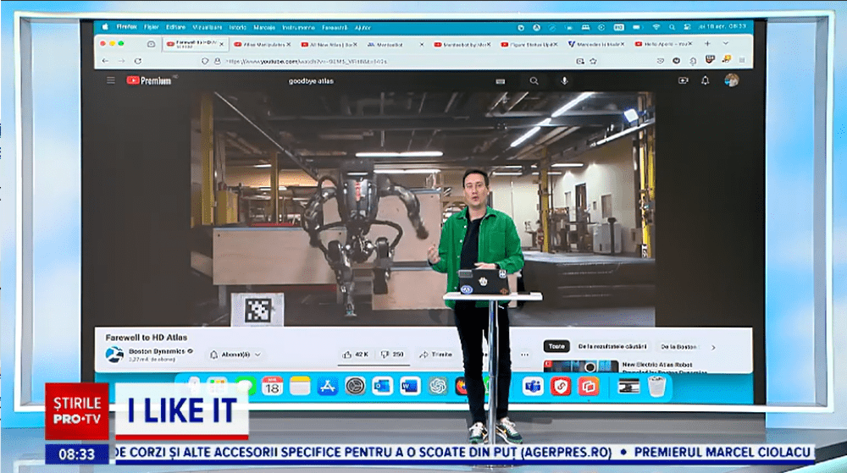
Task: Click the goodbye atlas search field
Action: coord(389,81)
